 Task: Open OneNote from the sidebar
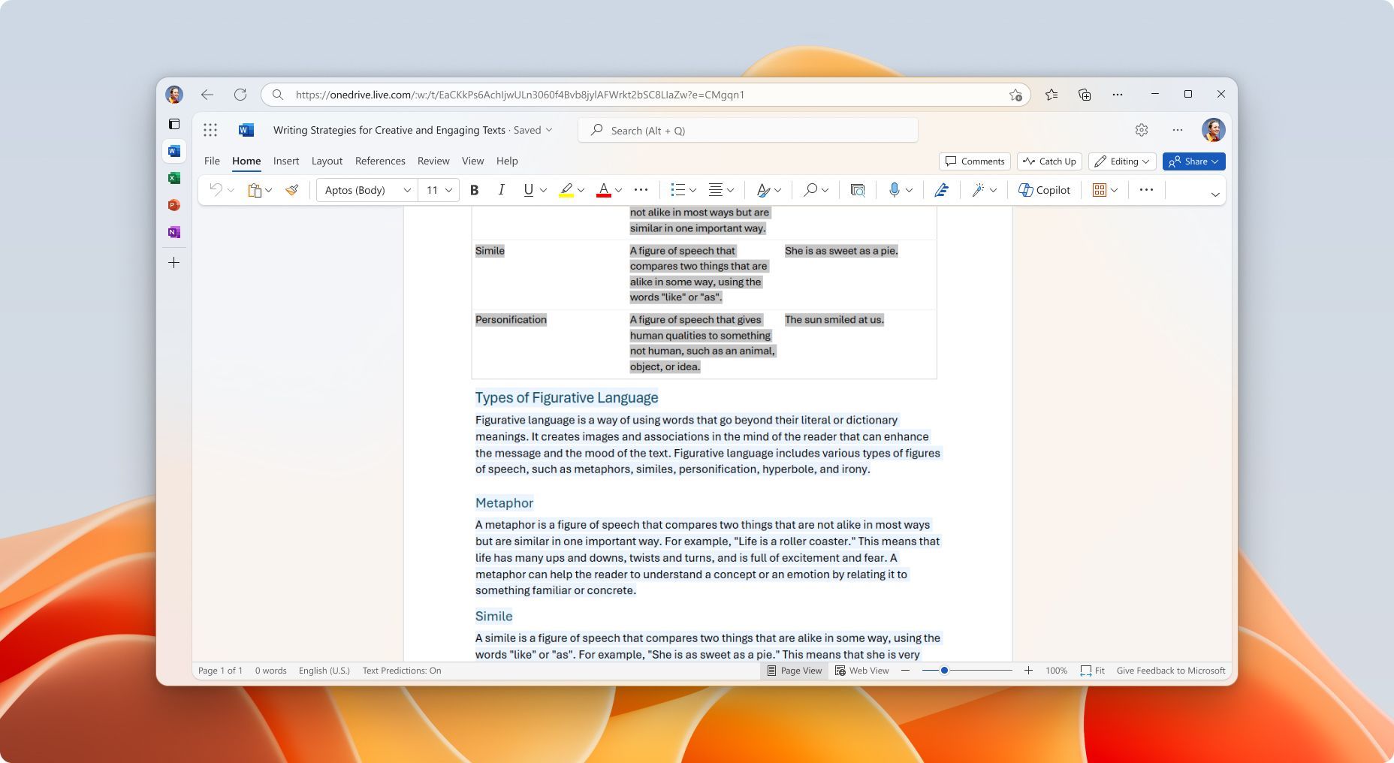[x=174, y=232]
